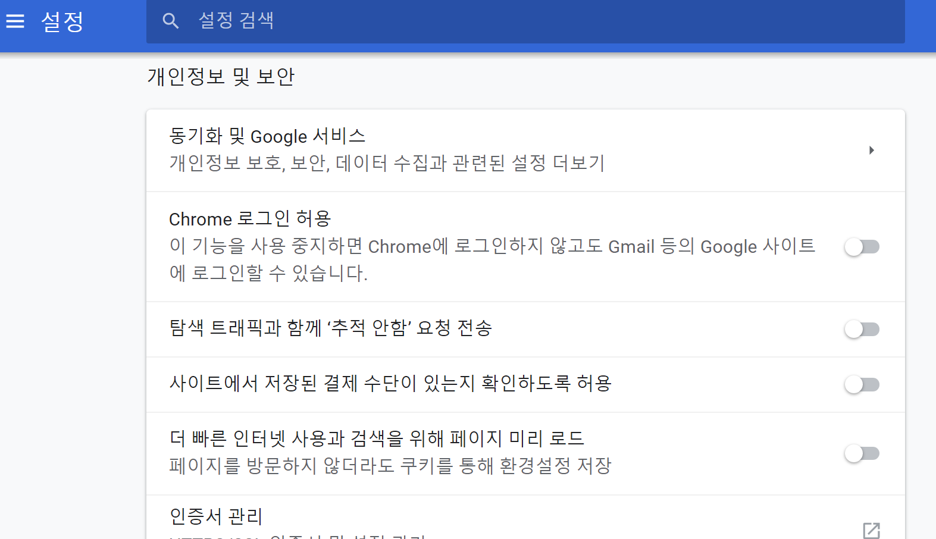
Task: Open the hamburger main menu
Action: tap(15, 21)
